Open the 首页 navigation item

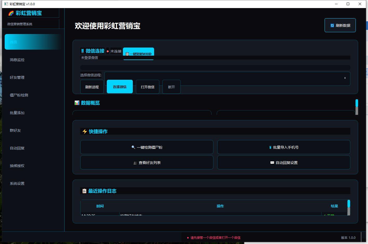[x=33, y=42]
